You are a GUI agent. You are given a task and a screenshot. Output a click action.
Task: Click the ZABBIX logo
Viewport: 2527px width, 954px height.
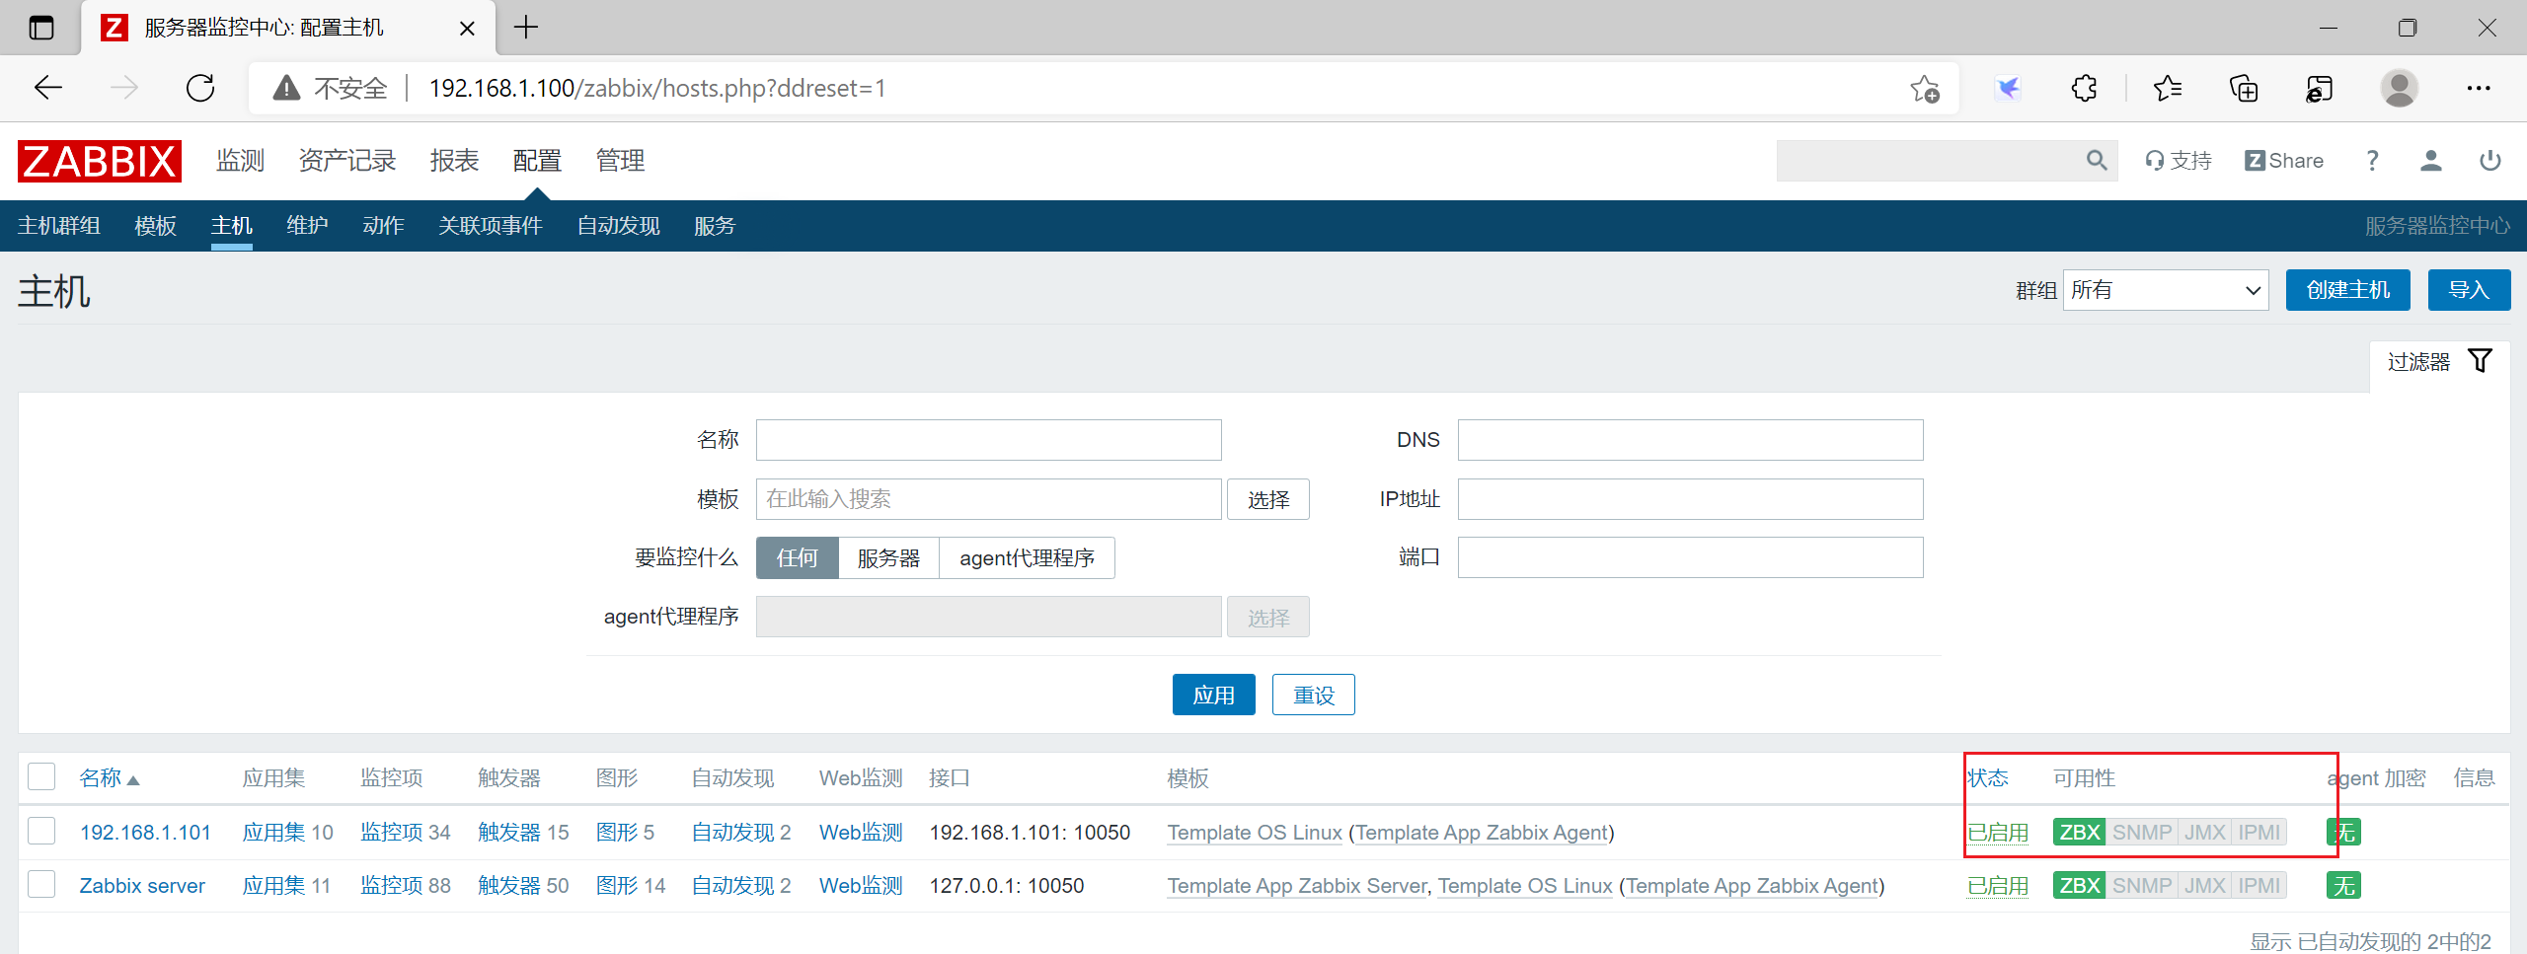tap(100, 161)
